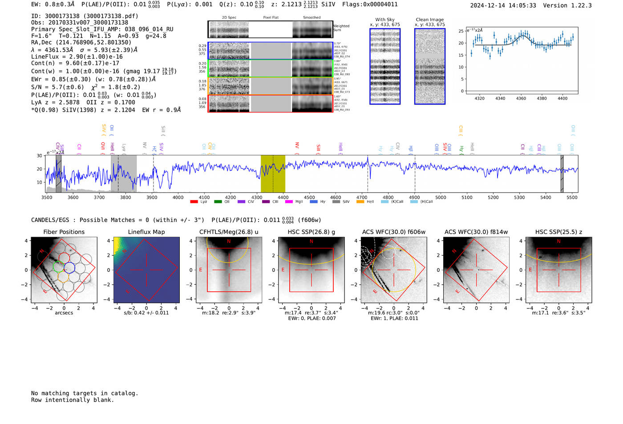Viewport: 623px width, 424px height.
Task: Open the CFHTLS/Meg u-band cutout
Action: (229, 270)
